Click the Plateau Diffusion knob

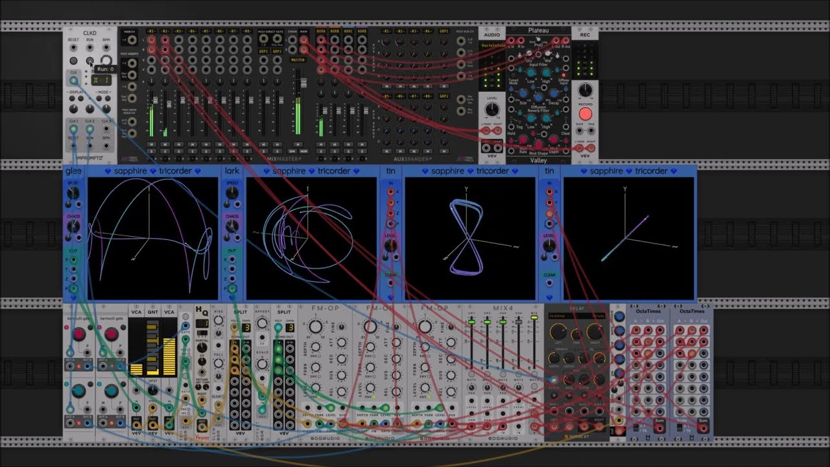pos(538,97)
